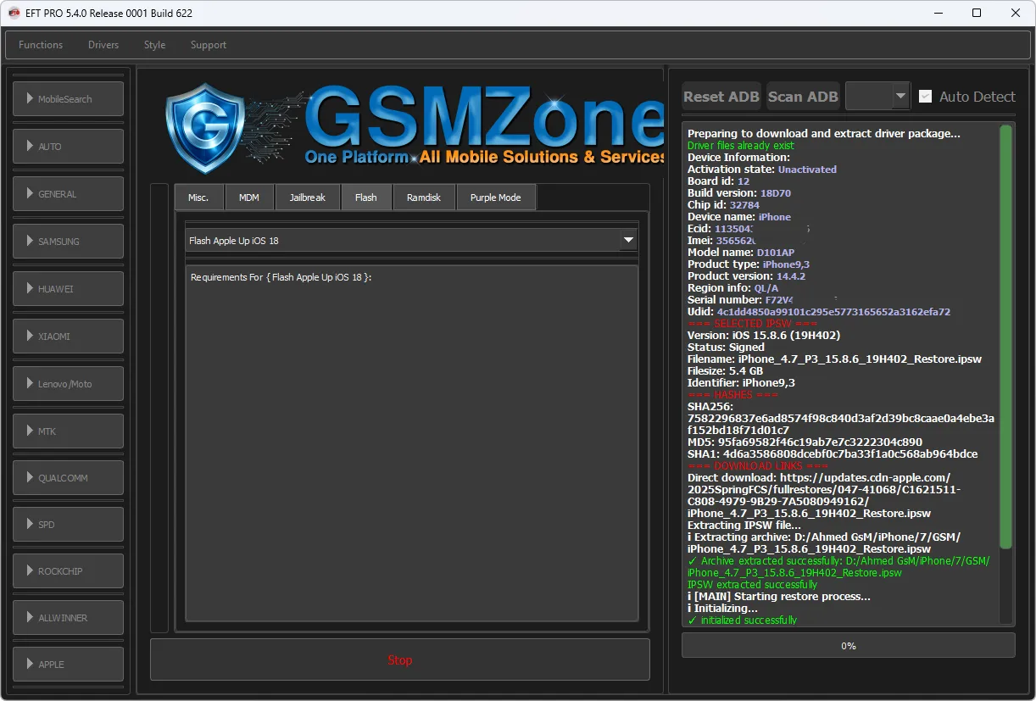Open the Drivers menu

click(103, 45)
